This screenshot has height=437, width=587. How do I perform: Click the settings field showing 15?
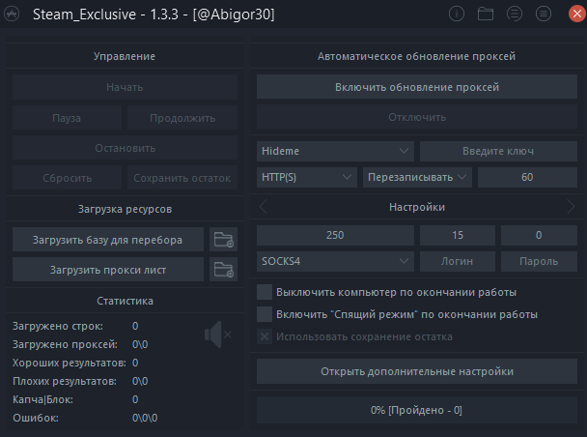click(x=458, y=235)
